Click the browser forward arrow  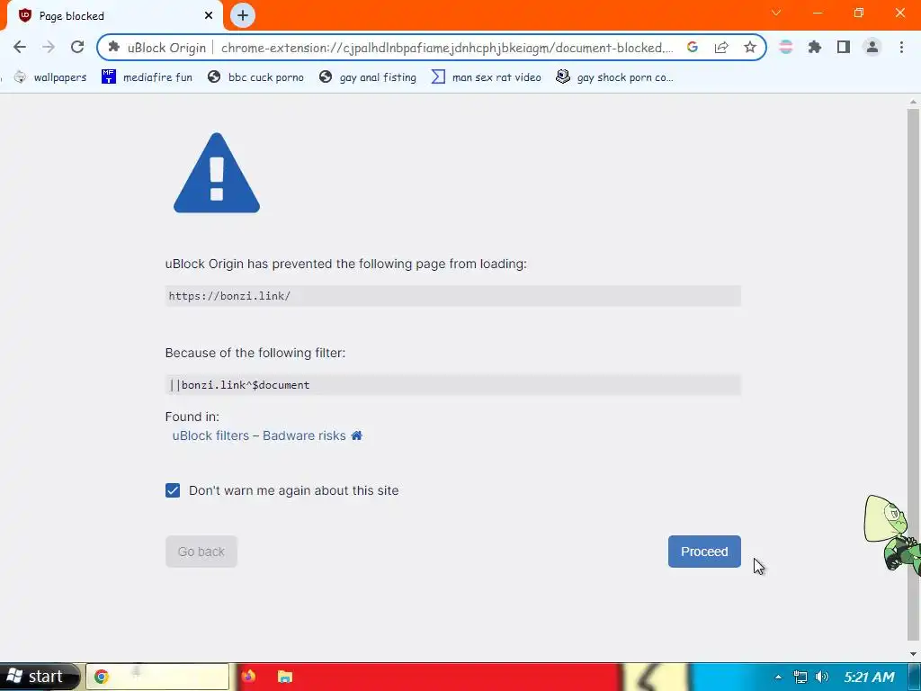49,48
